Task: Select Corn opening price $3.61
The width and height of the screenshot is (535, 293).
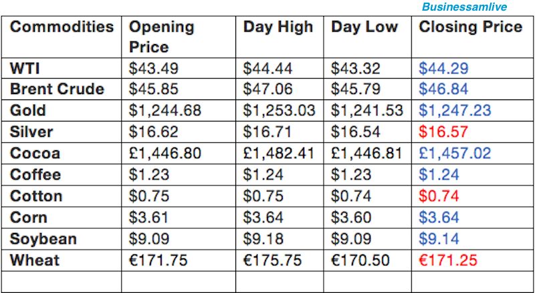Action: click(148, 218)
